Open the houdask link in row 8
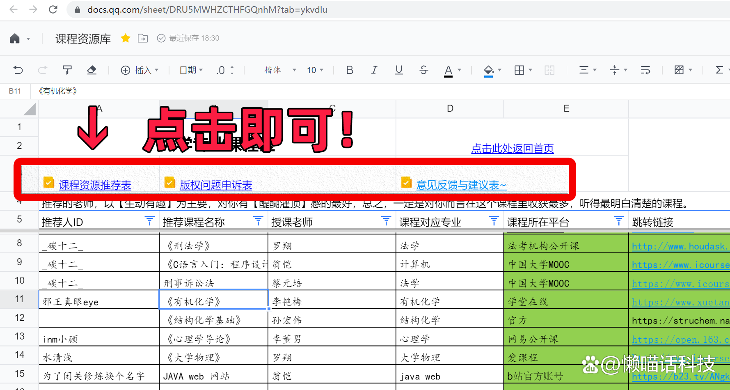Screen dimensions: 730x390 pyautogui.click(x=680, y=246)
